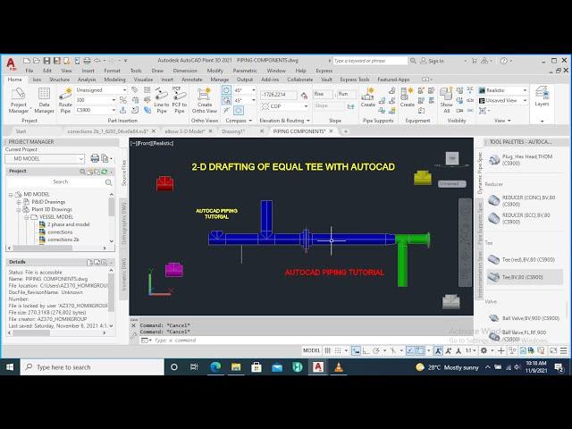Click Create in the Equipment panel

(x=408, y=97)
